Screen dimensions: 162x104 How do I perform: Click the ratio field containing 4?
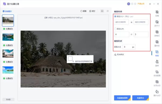[x=122, y=34]
